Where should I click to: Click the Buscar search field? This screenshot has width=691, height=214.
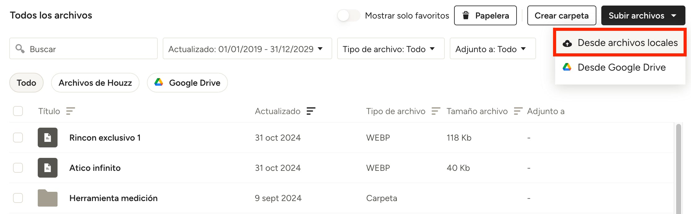click(90, 49)
